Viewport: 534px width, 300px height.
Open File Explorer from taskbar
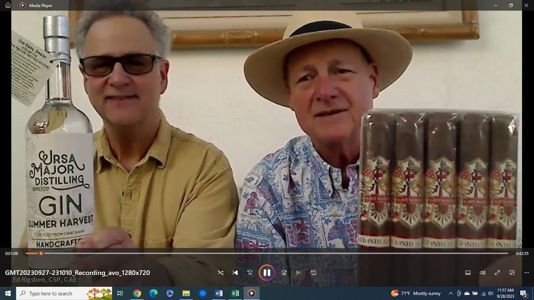click(186, 293)
